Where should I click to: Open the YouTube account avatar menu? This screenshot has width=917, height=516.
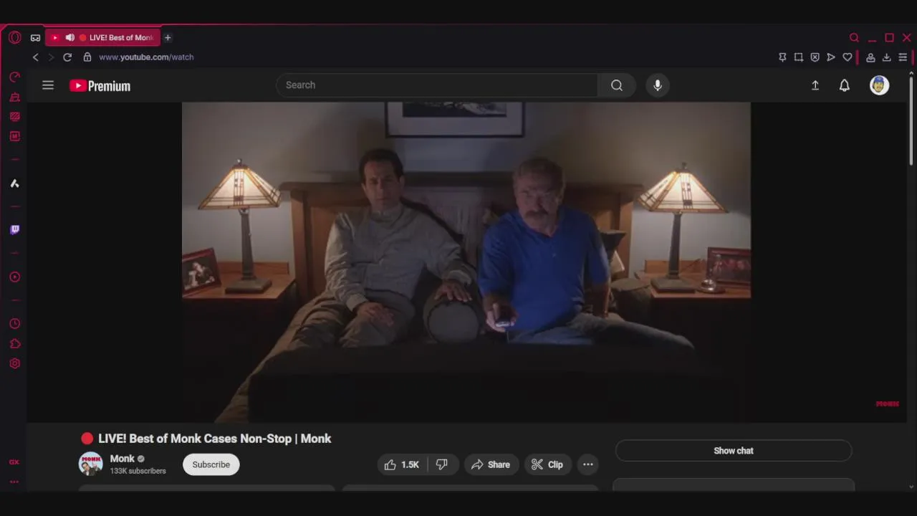(879, 85)
